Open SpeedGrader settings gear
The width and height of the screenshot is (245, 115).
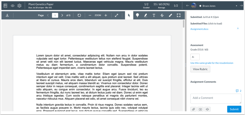(19, 6)
